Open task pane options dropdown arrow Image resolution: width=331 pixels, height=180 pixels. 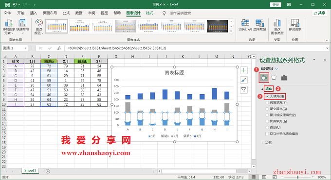click(x=314, y=60)
